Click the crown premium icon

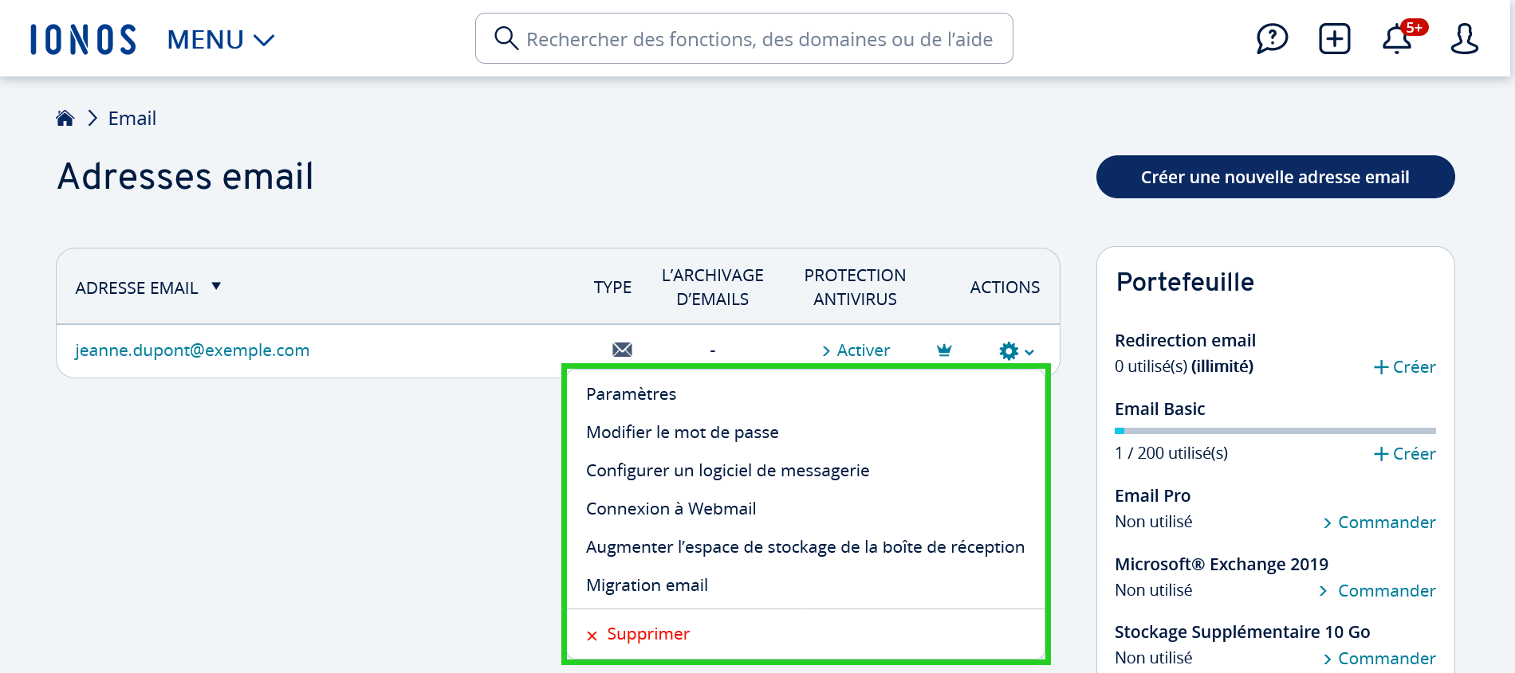point(944,350)
